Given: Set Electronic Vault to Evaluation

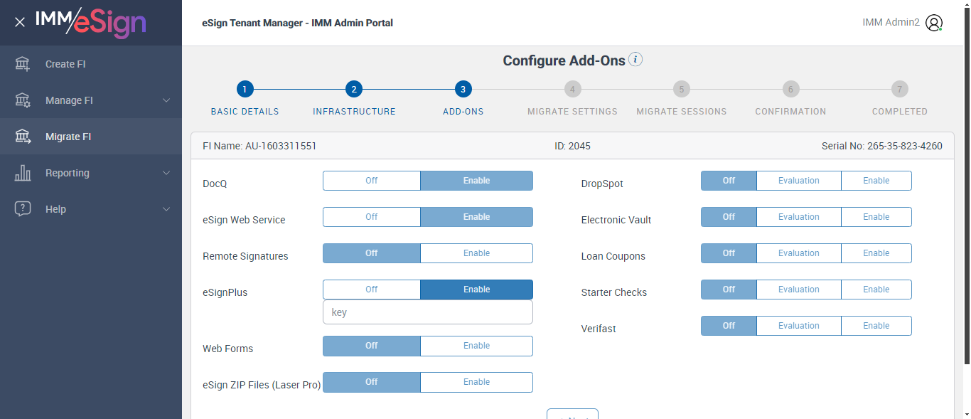Looking at the screenshot, I should (x=799, y=217).
